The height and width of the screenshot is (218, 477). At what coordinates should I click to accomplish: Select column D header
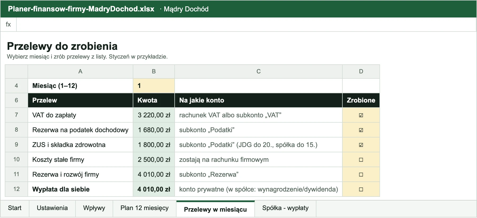click(361, 72)
